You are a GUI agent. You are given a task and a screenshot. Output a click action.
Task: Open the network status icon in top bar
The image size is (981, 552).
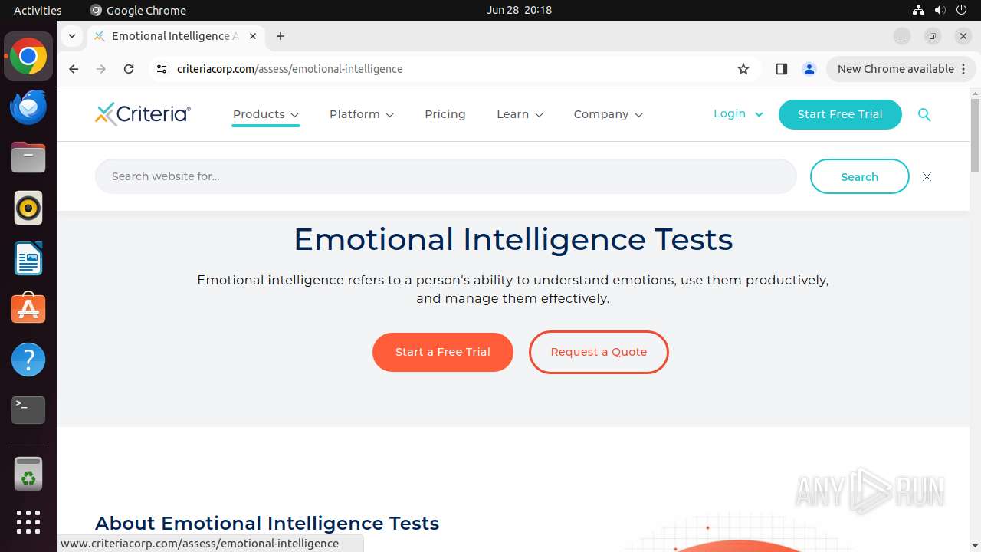coord(918,10)
